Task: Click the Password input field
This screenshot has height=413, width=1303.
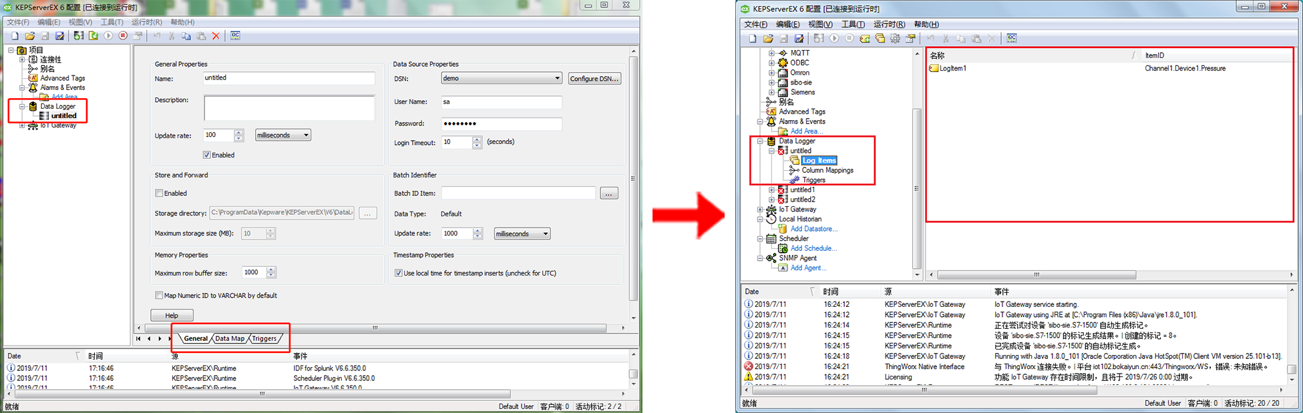Action: [x=501, y=123]
